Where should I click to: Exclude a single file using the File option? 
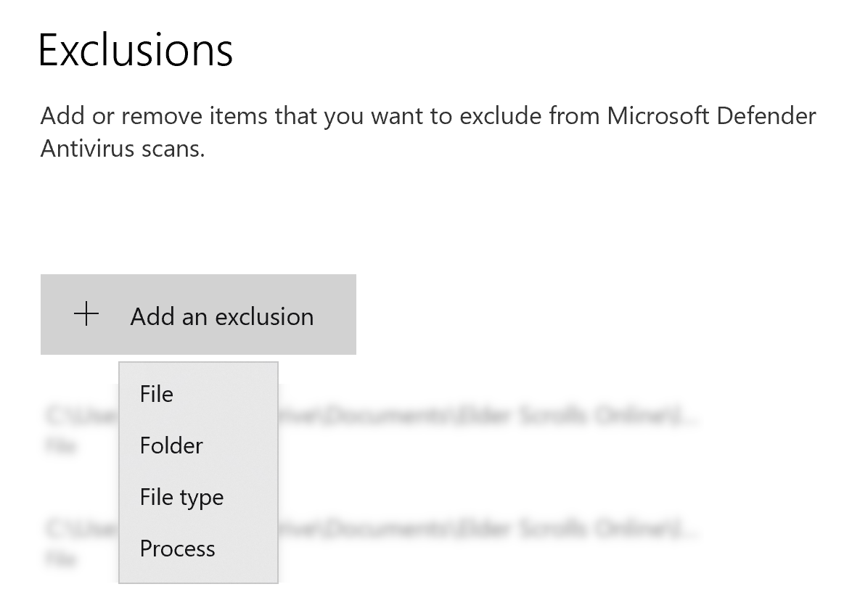point(157,394)
